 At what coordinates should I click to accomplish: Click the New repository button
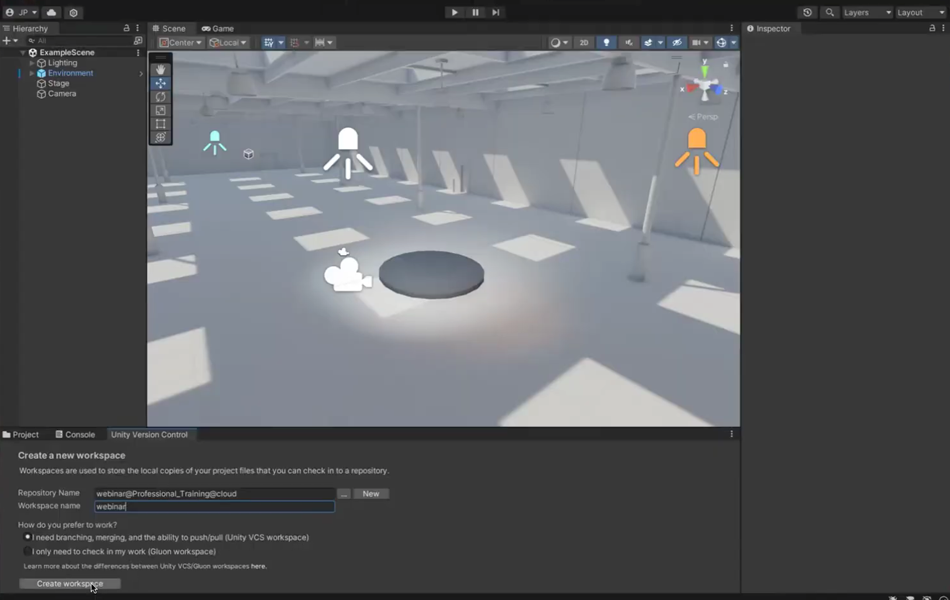tap(371, 494)
